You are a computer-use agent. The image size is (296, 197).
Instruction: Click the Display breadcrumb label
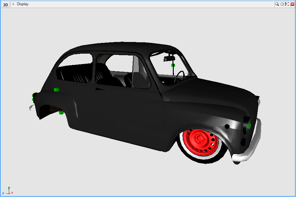(23, 4)
